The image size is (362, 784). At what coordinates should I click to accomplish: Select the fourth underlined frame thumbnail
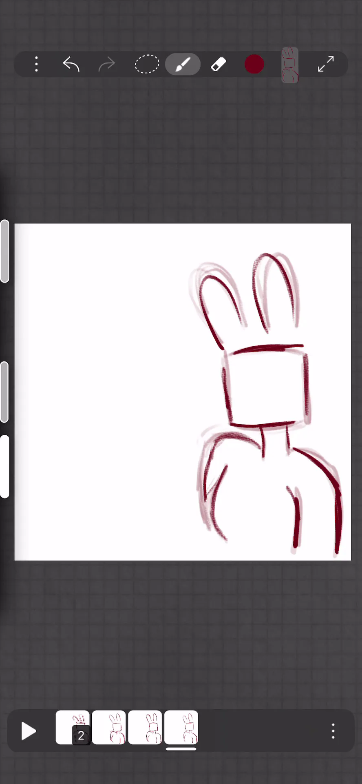point(181,728)
